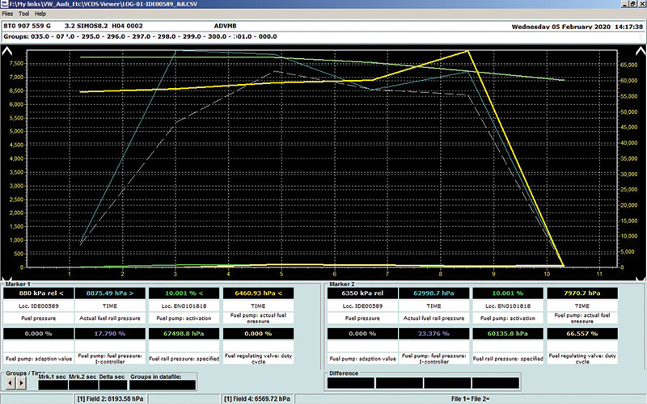647x404 pixels.
Task: Click the left-axis scale up arrow
Action: pyautogui.click(x=7, y=52)
